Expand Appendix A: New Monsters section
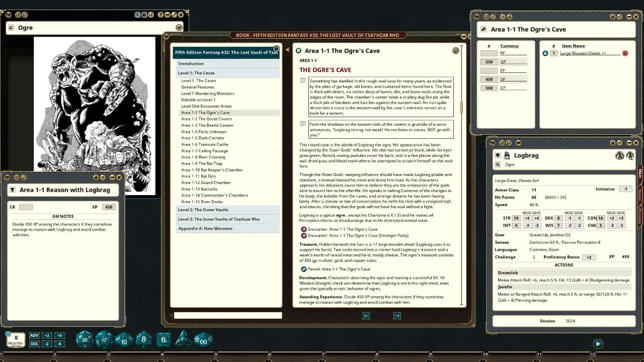The image size is (644, 362). coord(227,229)
